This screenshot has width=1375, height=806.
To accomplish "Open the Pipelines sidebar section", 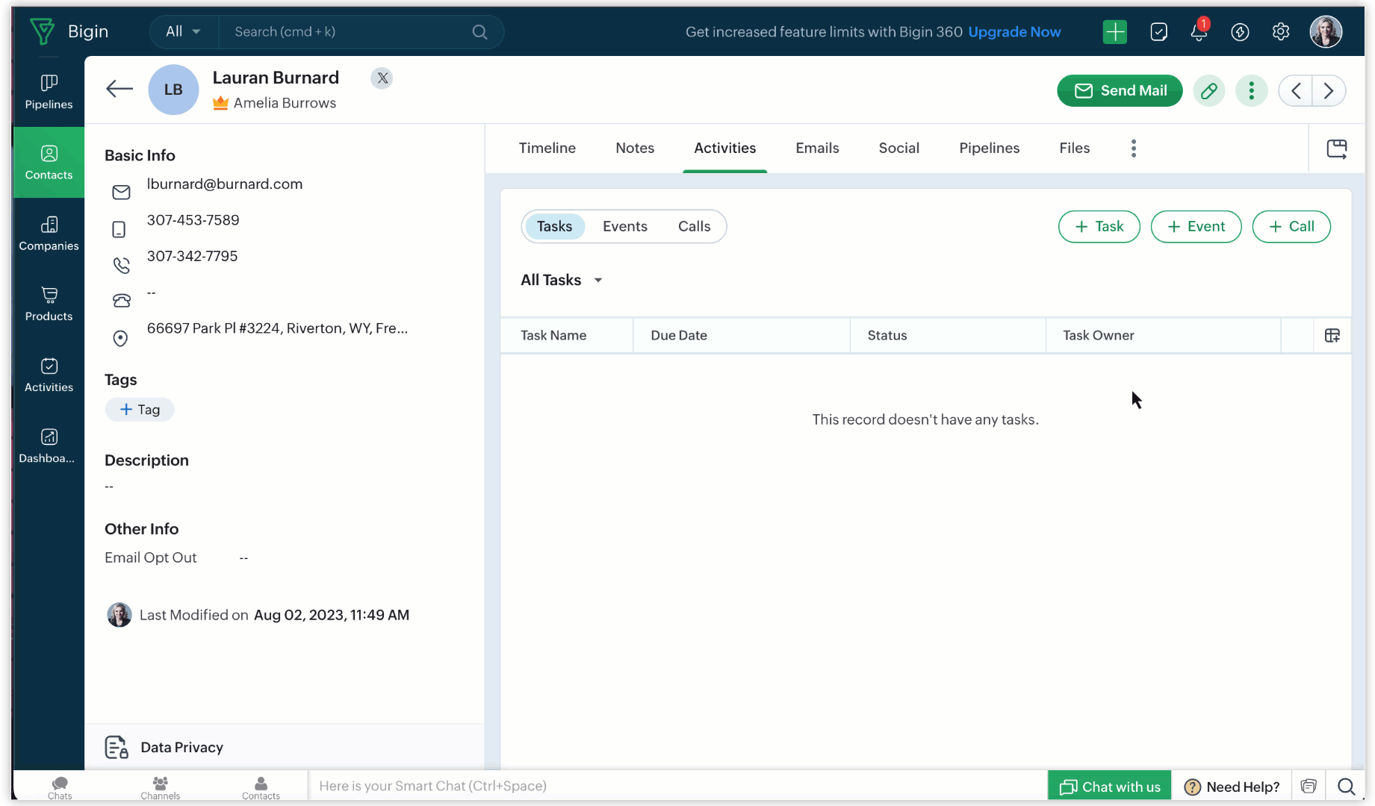I will [49, 92].
